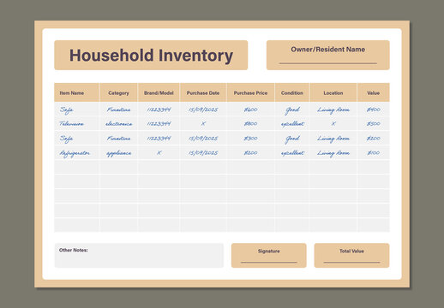
Task: Click the Owner/Resident Name input line
Action: point(328,63)
